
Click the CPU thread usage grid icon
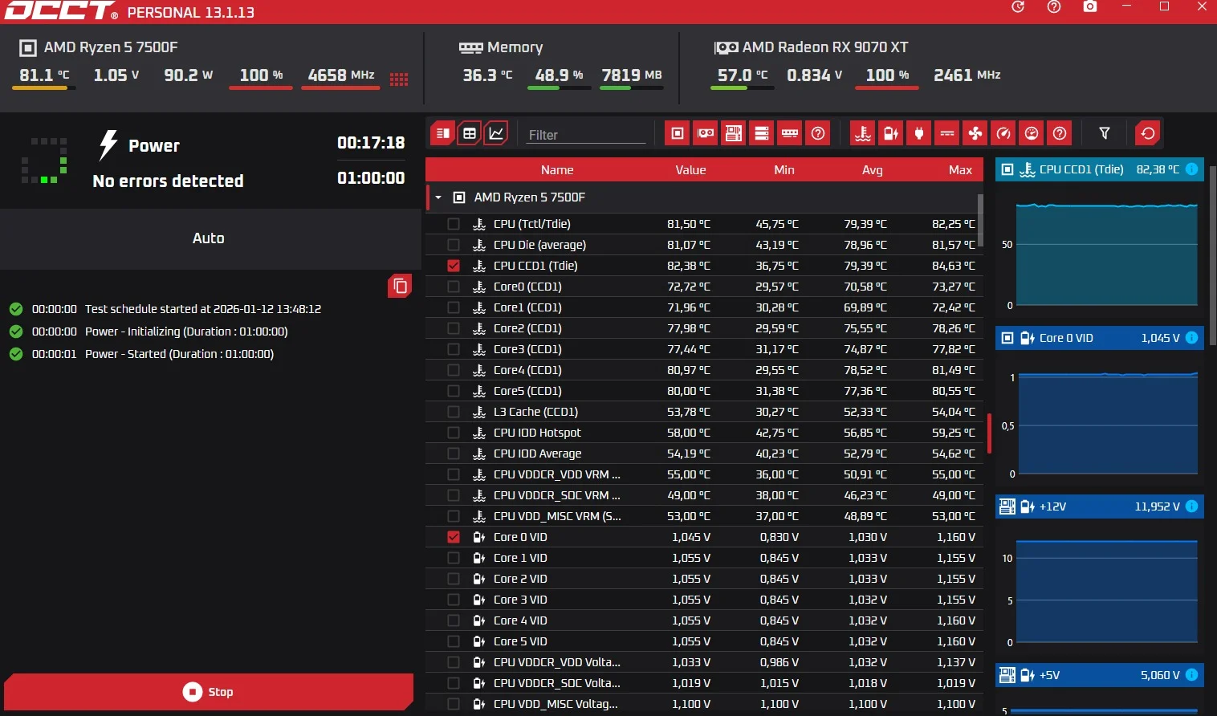pyautogui.click(x=399, y=79)
